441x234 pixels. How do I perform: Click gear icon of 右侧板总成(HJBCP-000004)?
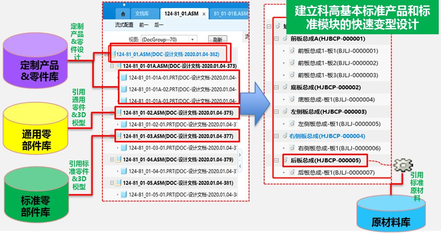click(x=285, y=136)
